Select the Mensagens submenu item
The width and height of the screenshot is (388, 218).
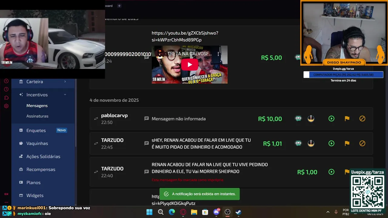pyautogui.click(x=37, y=106)
